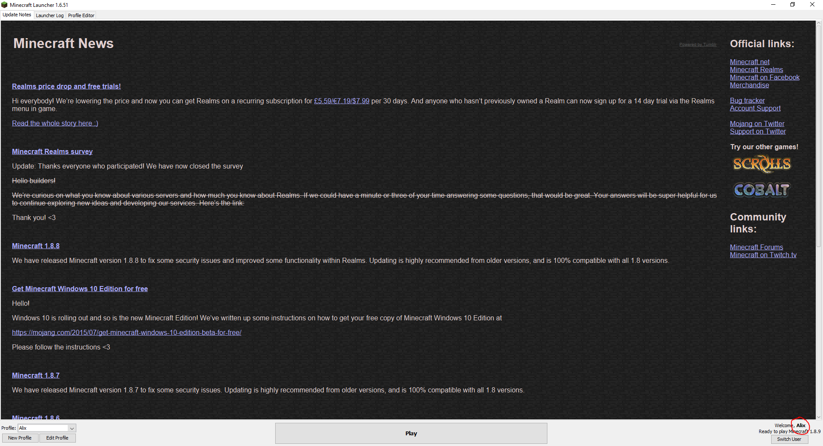This screenshot has height=446, width=823.
Task: Click the news scrollbar down arrow
Action: [x=820, y=417]
